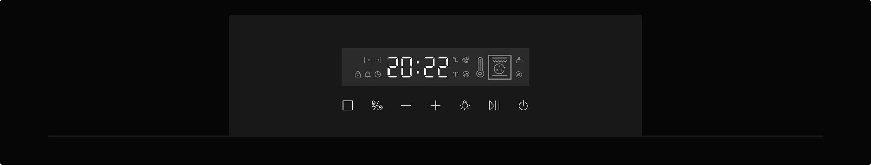The image size is (871, 165).
Task: Click the key lock padlock indicator
Action: click(x=358, y=74)
